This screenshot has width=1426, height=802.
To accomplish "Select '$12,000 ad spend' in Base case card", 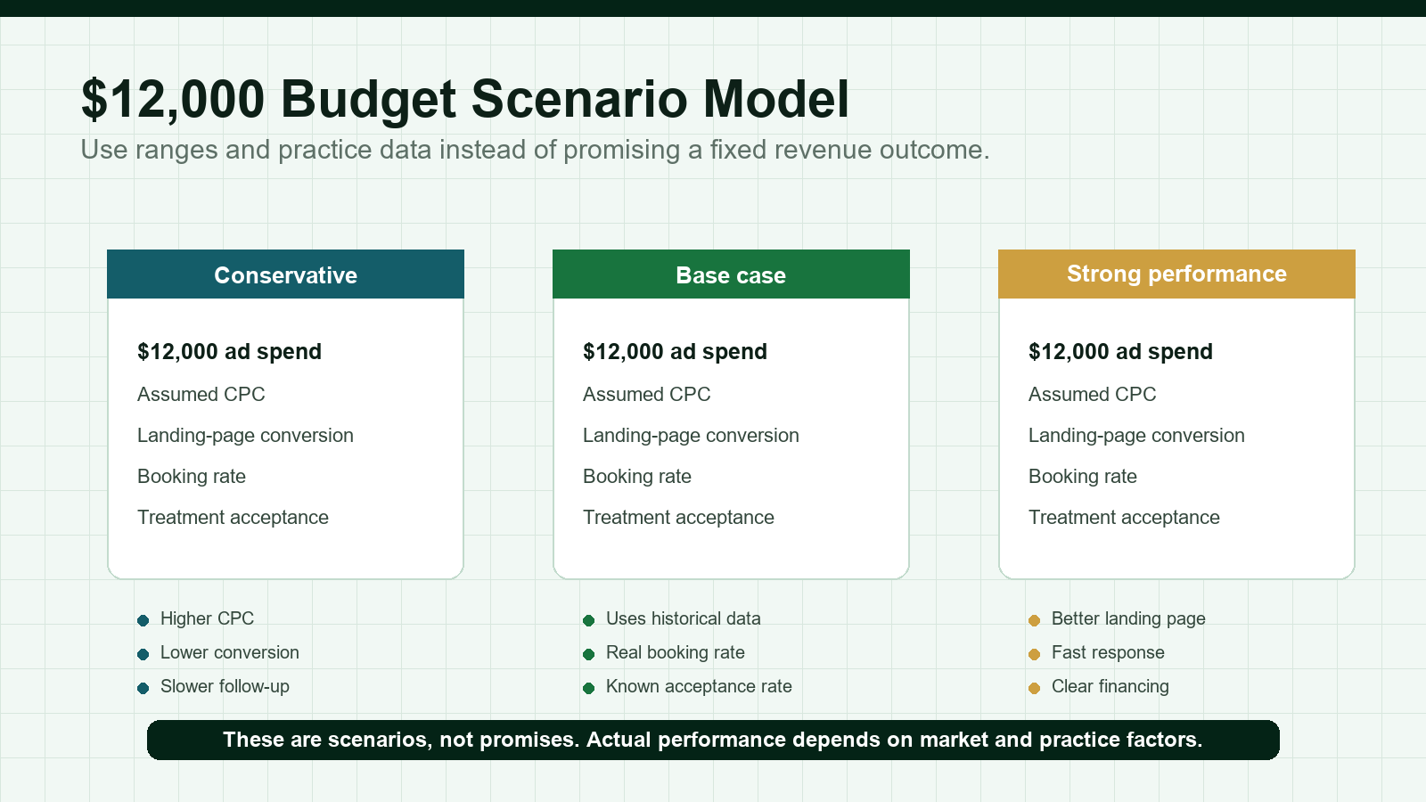I will coord(675,351).
